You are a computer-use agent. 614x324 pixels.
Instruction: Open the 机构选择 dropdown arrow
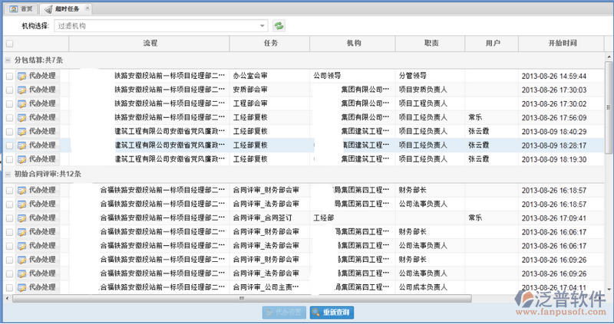[x=263, y=26]
